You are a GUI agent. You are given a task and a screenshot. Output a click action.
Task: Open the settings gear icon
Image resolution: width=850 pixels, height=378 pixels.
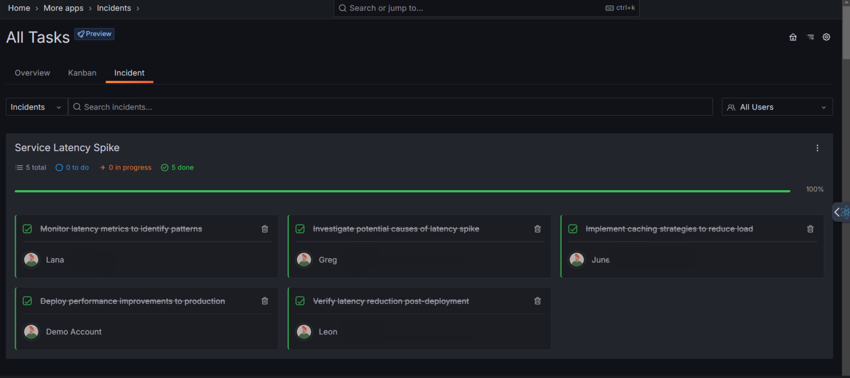click(x=826, y=37)
